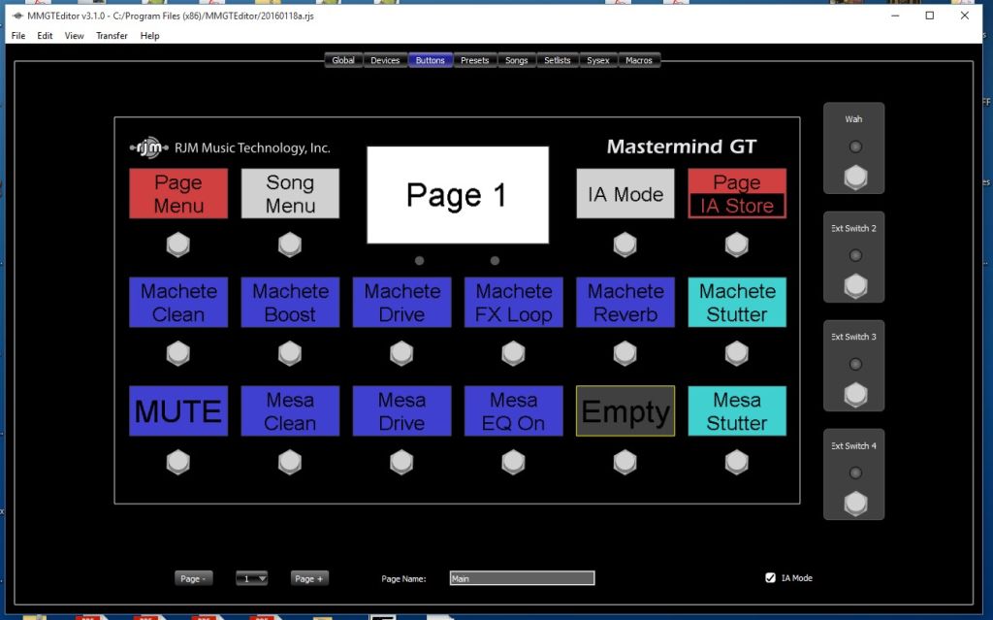993x620 pixels.
Task: Select the gray IA Mode button label
Action: pos(625,193)
